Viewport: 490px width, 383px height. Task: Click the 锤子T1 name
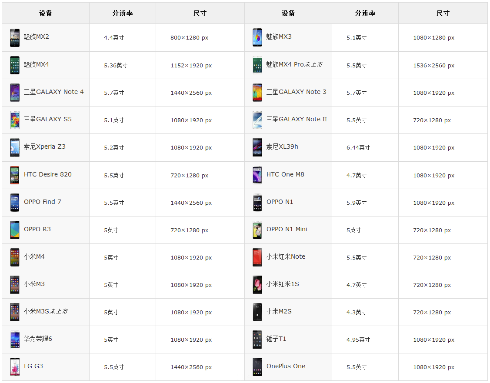click(276, 339)
